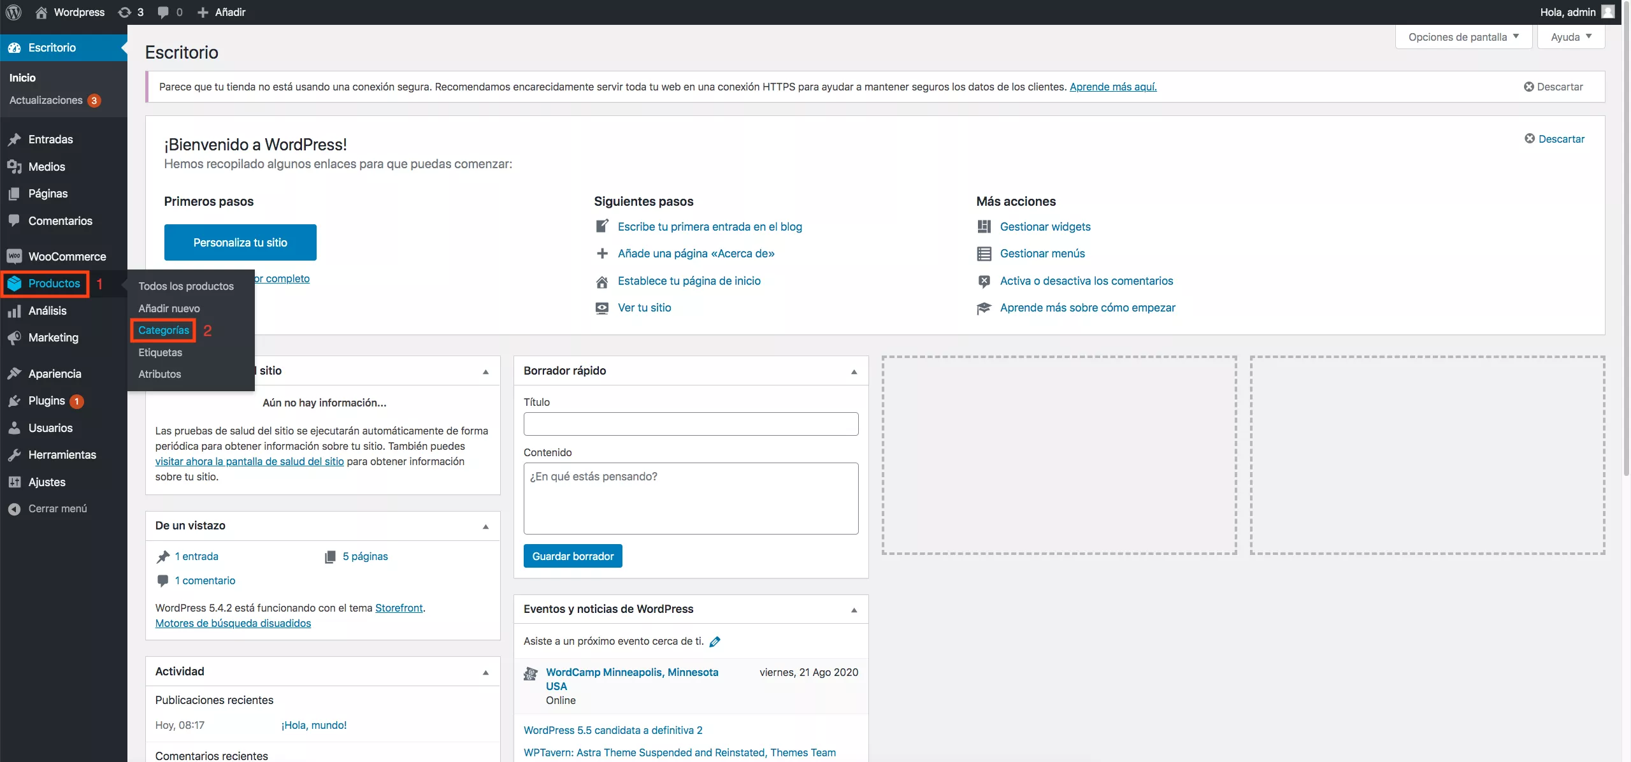Click the Medios media icon in sidebar
Screen dimensions: 1631x762
[14, 167]
